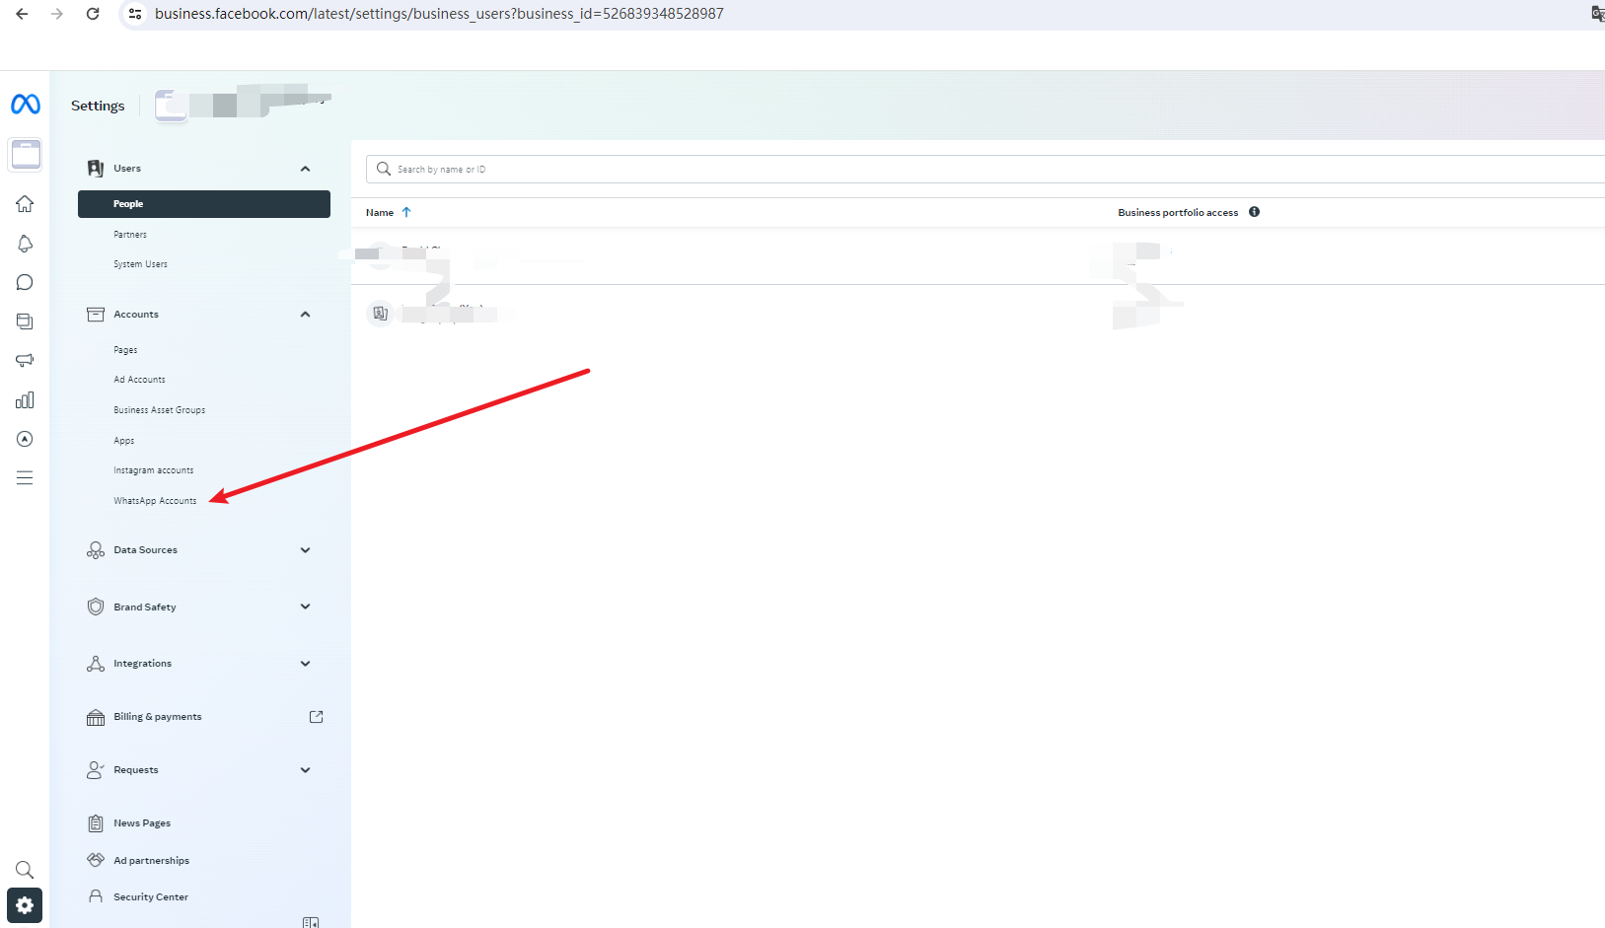Open System Users settings

[140, 264]
